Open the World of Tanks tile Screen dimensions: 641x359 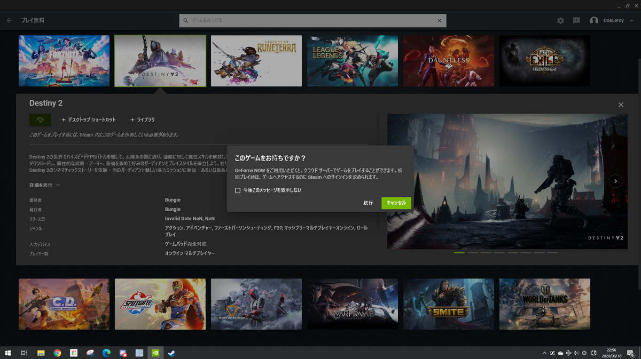click(x=545, y=304)
